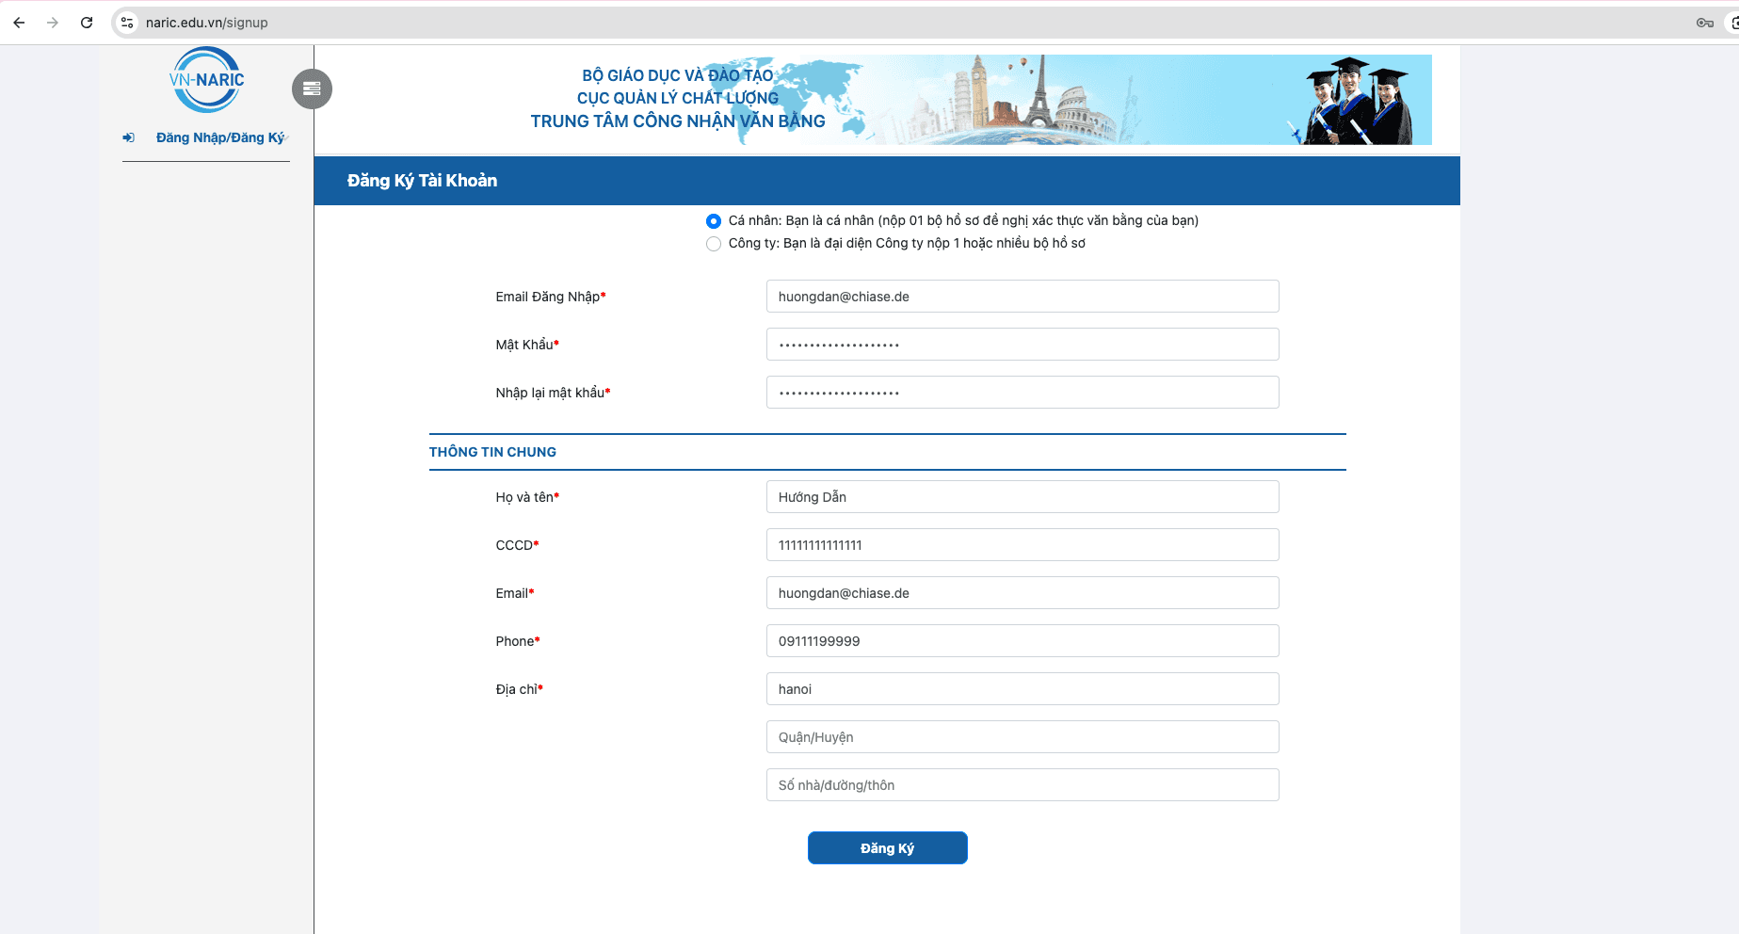
Task: Click the Họ và tên field
Action: (x=1022, y=497)
